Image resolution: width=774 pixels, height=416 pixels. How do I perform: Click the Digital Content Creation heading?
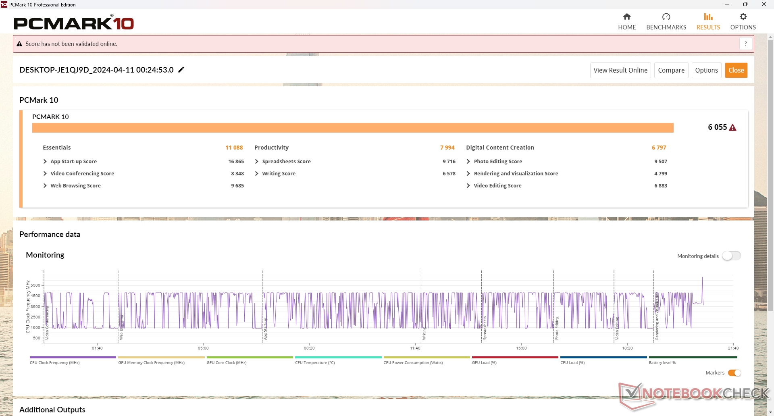click(x=500, y=148)
